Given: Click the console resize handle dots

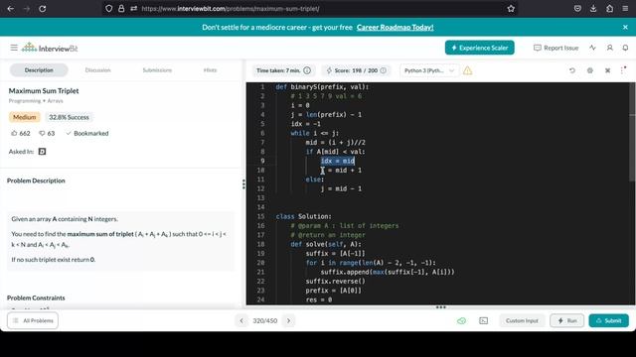Looking at the screenshot, I should tap(441, 307).
